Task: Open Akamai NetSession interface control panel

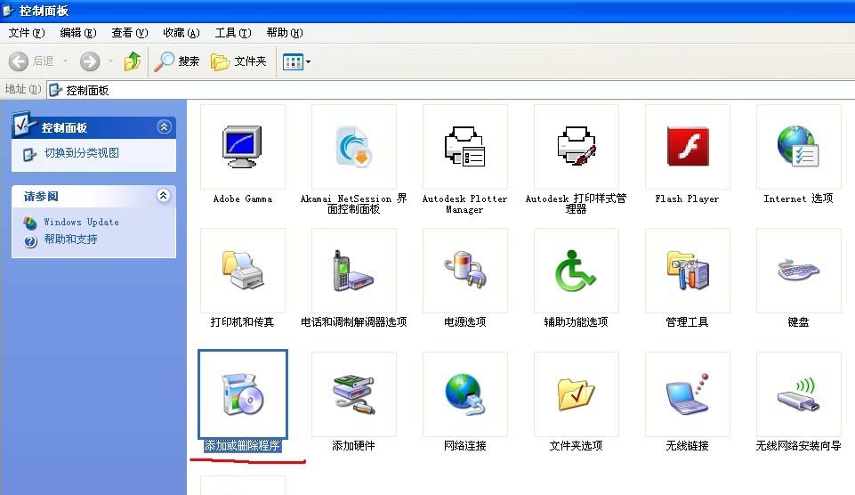Action: pyautogui.click(x=354, y=147)
